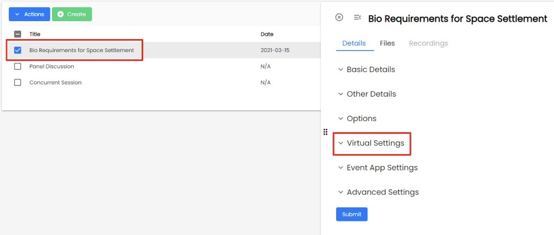Switch to the Details tab

click(x=354, y=43)
